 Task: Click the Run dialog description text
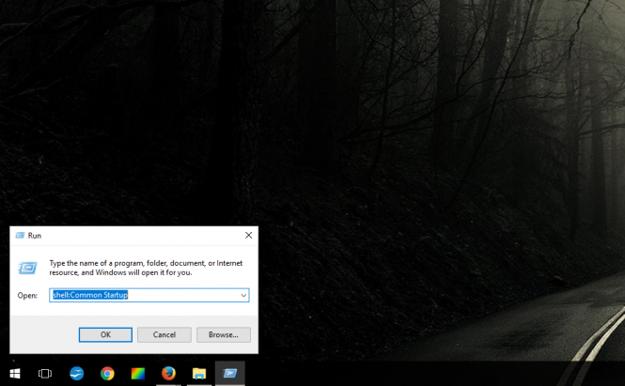(x=146, y=268)
